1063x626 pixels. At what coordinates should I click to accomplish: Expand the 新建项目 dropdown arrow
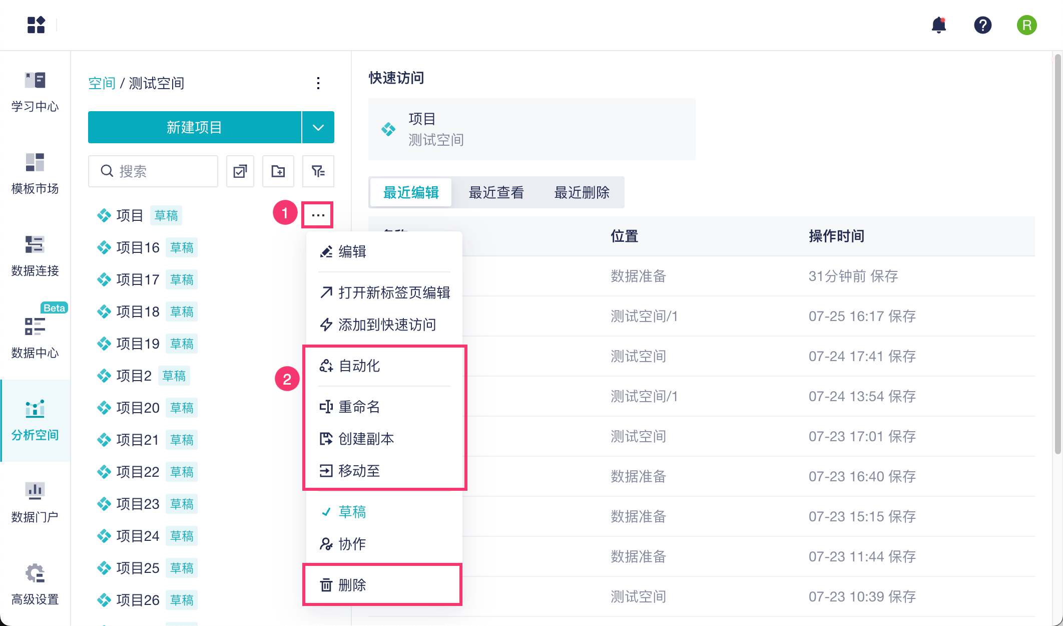pyautogui.click(x=318, y=127)
